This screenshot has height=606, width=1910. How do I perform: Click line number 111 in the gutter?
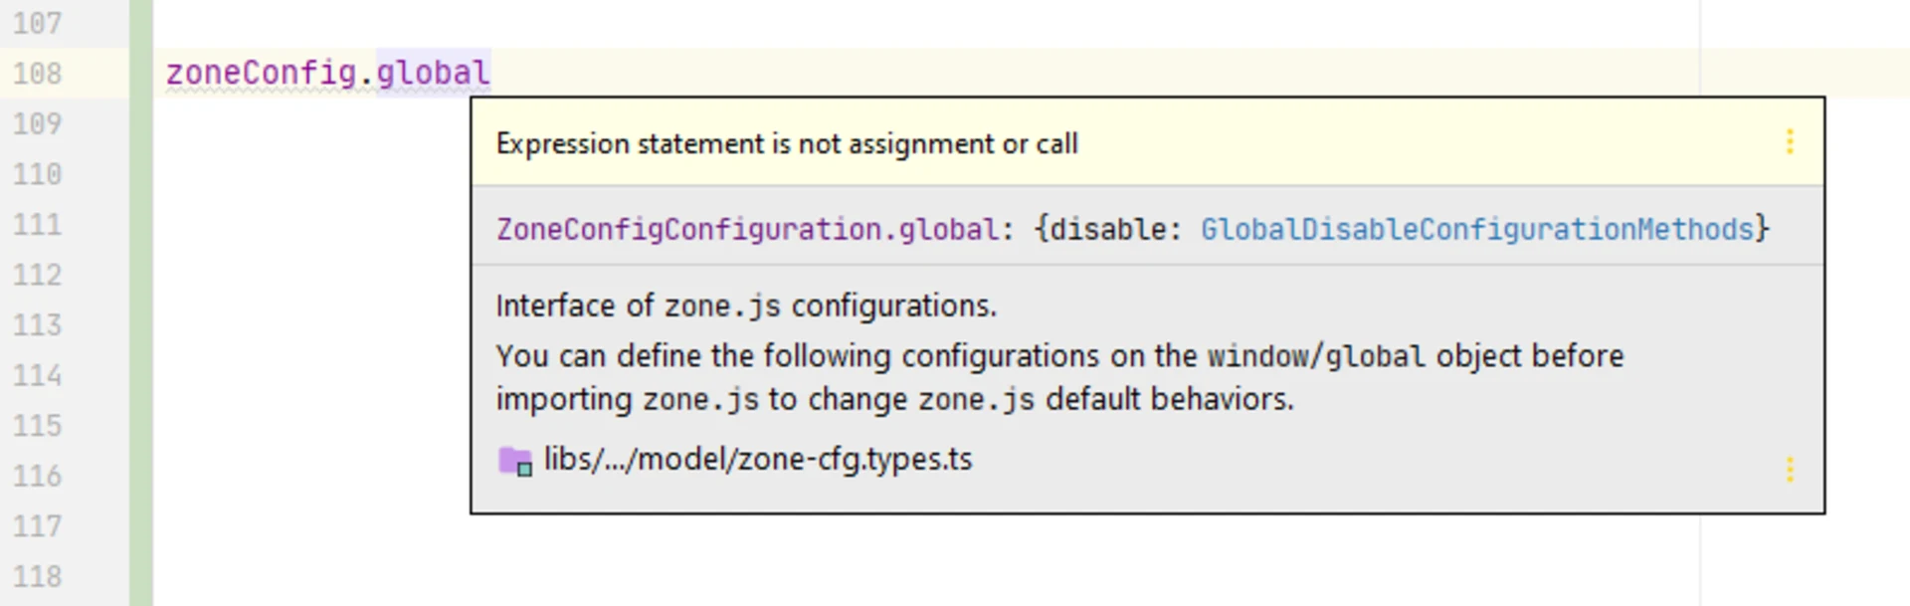pos(38,225)
